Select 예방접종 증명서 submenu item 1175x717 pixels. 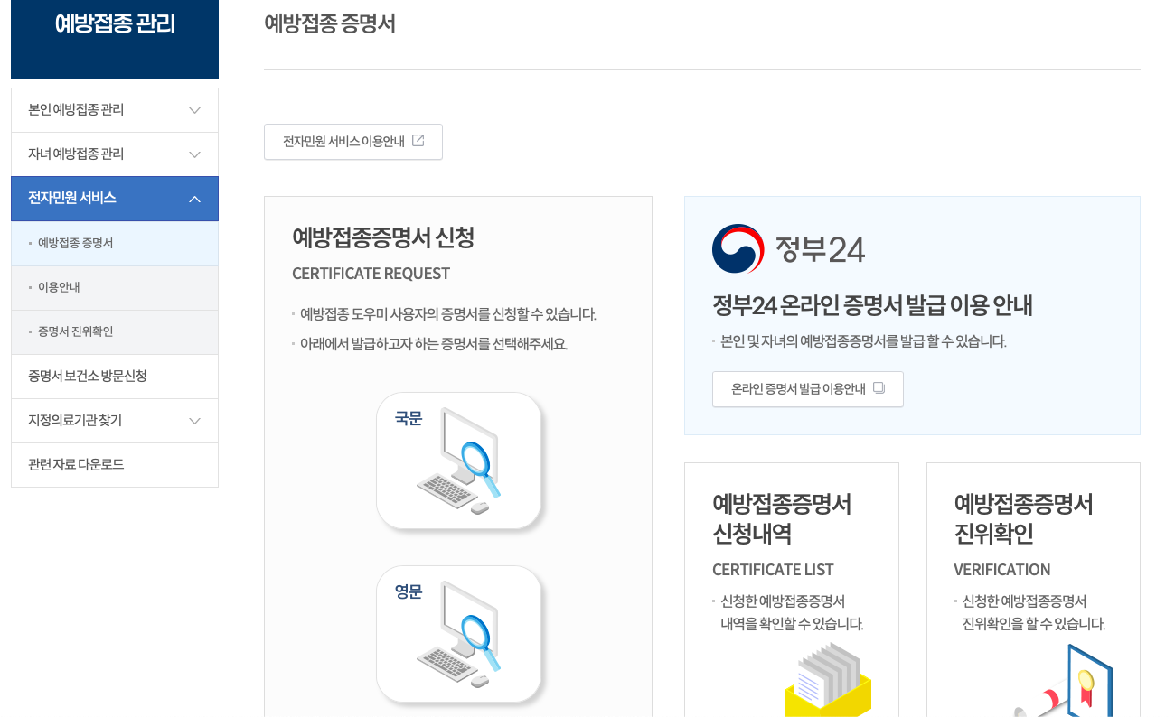tap(115, 243)
